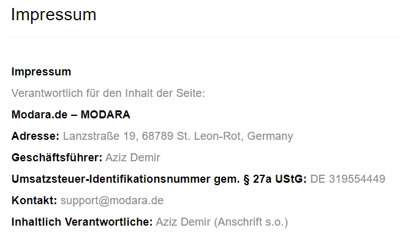The height and width of the screenshot is (233, 400).
Task: Click the Adresse: label
Action: pos(35,136)
